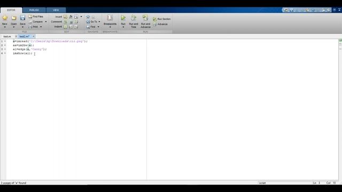The height and width of the screenshot is (192, 342).
Task: Switch to the EDITOR ribbon tab
Action: [x=11, y=10]
